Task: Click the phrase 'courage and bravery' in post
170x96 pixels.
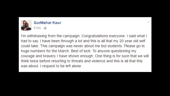Action: click(x=38, y=56)
